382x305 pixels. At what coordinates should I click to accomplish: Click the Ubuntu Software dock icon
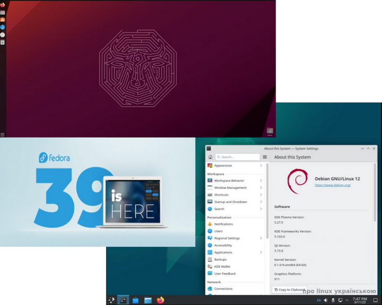3,19
